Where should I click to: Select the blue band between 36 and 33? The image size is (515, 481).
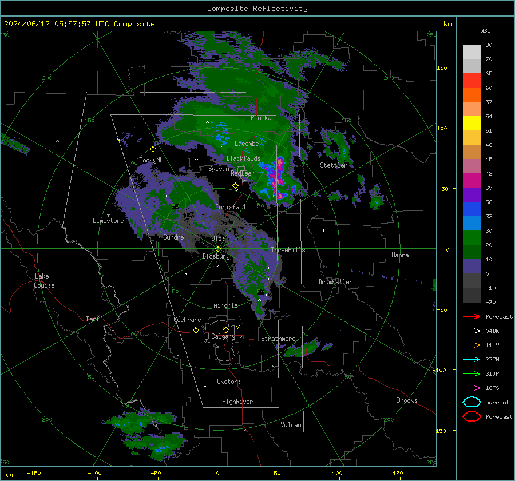[472, 209]
